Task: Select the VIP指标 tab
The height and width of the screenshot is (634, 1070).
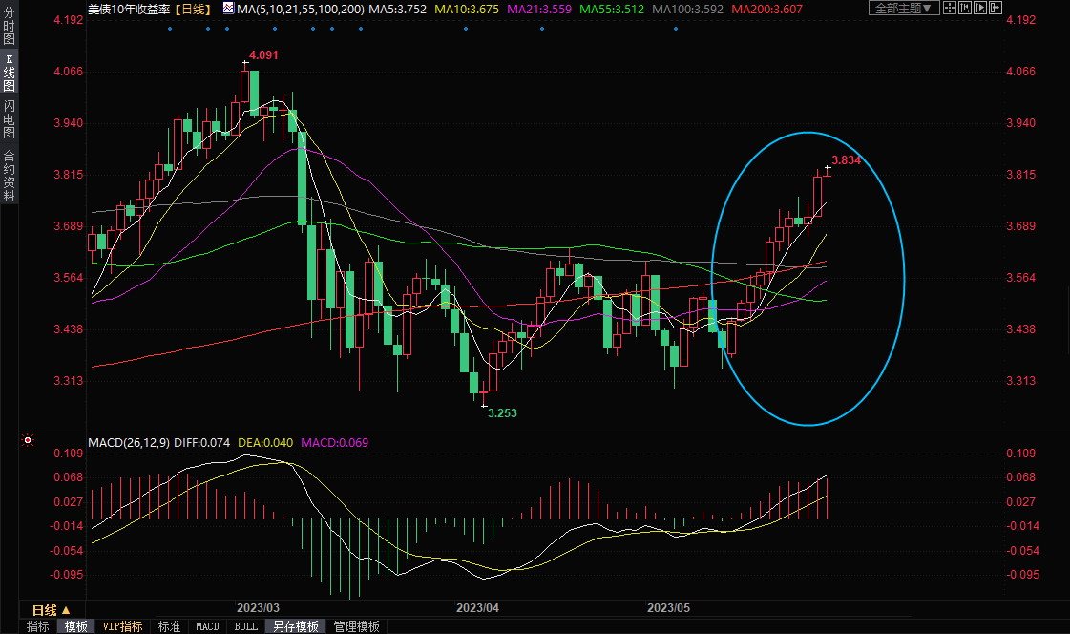Action: click(123, 626)
